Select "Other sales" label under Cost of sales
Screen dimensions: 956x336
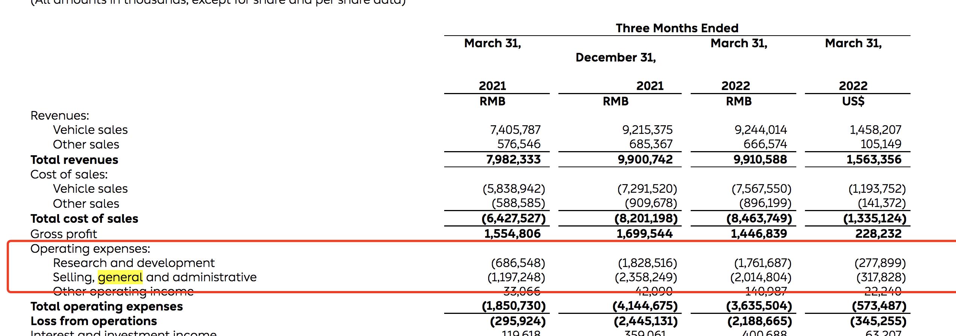coord(86,204)
